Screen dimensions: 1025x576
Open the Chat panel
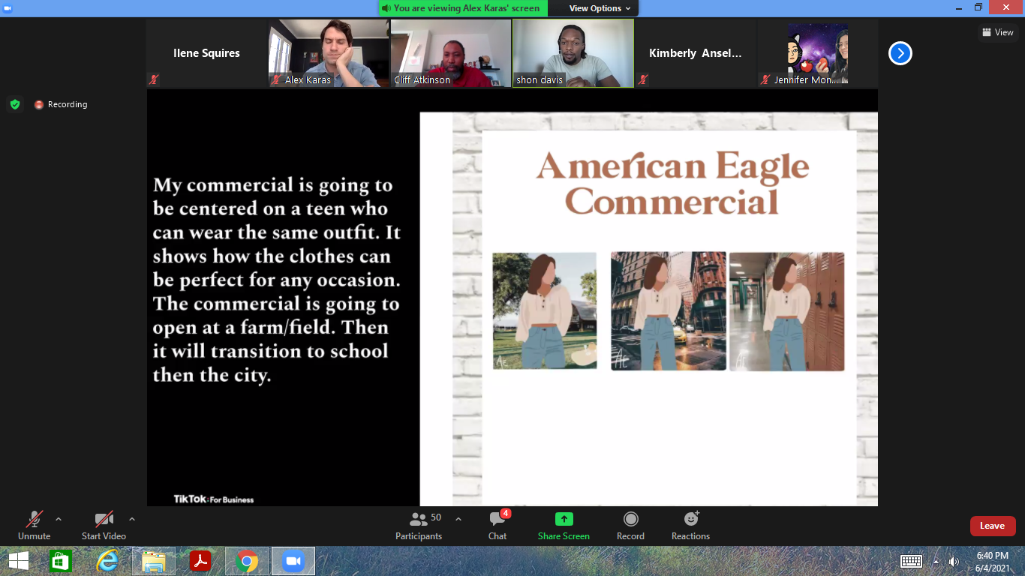click(x=497, y=525)
